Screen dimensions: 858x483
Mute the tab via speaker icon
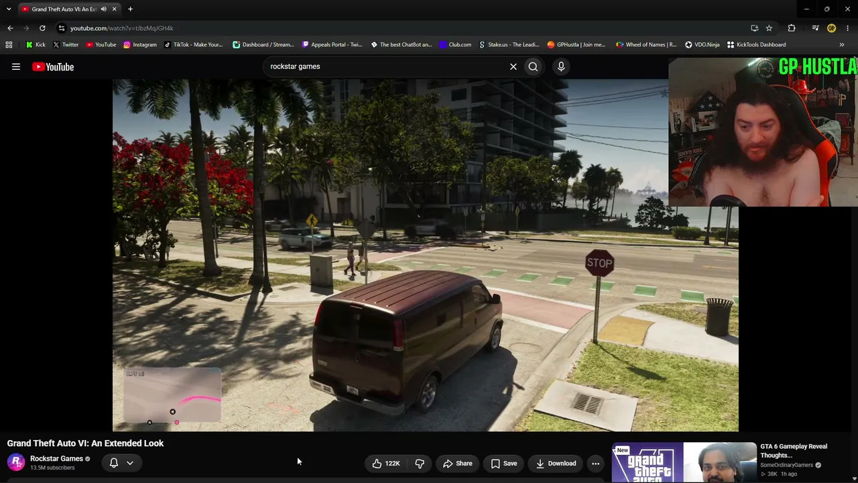(x=103, y=9)
